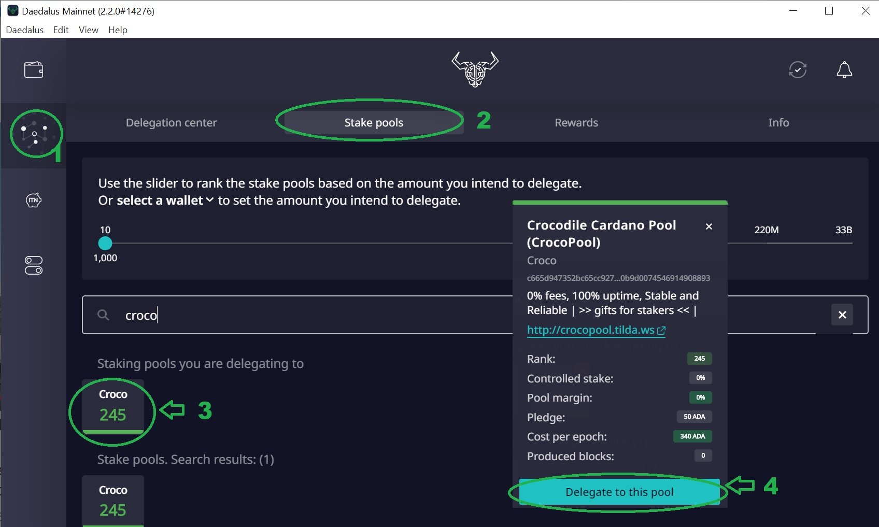Click the Croco ticker in popup

click(542, 261)
